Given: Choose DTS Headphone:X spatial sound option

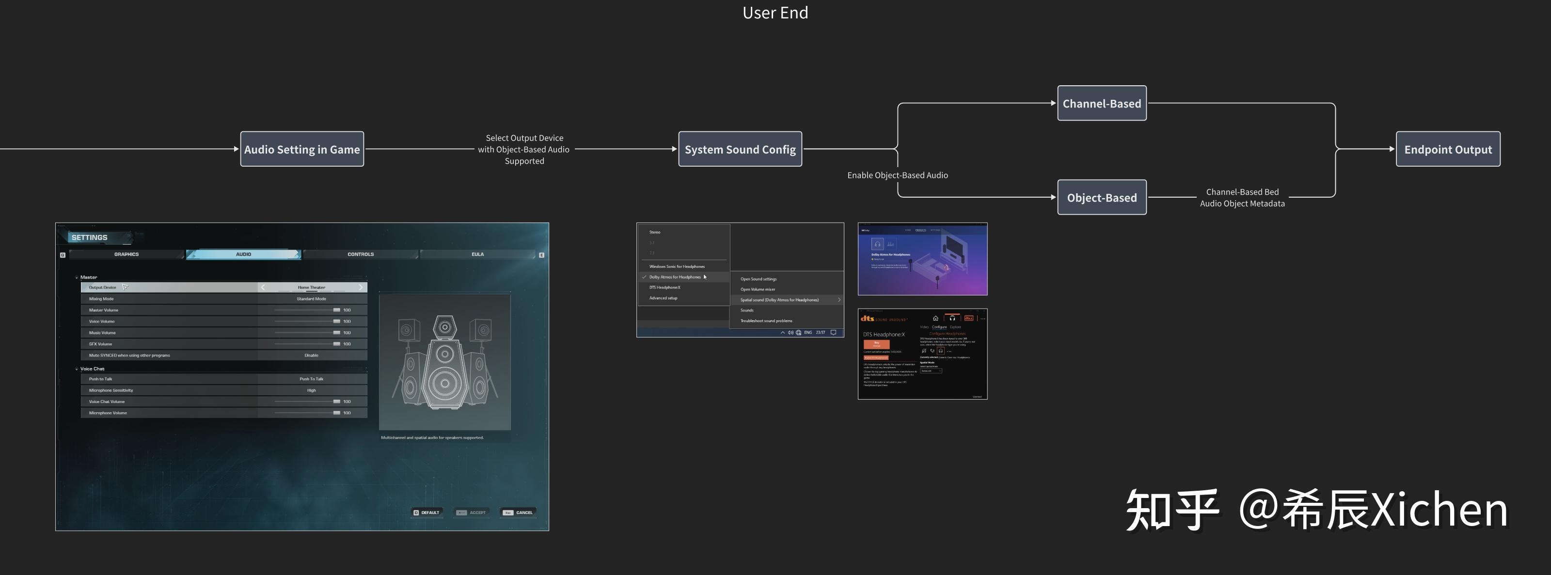Looking at the screenshot, I should pyautogui.click(x=665, y=288).
